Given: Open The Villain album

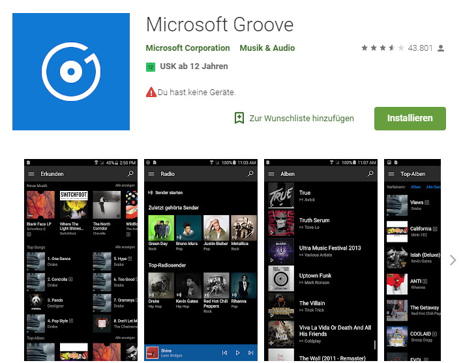Looking at the screenshot, I should pos(321,306).
